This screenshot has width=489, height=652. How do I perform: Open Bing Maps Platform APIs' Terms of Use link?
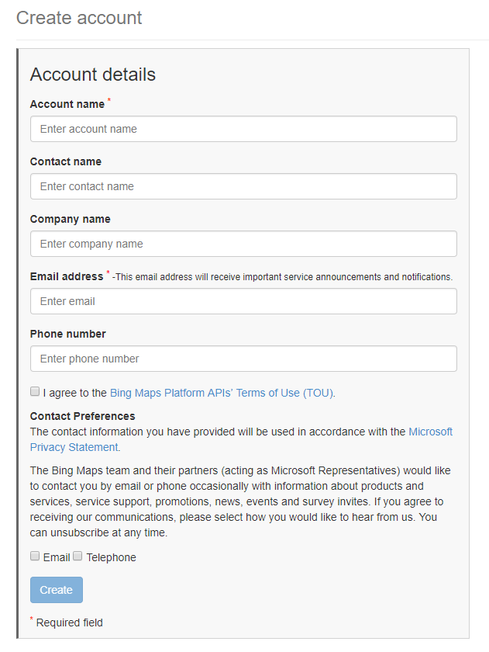point(222,393)
